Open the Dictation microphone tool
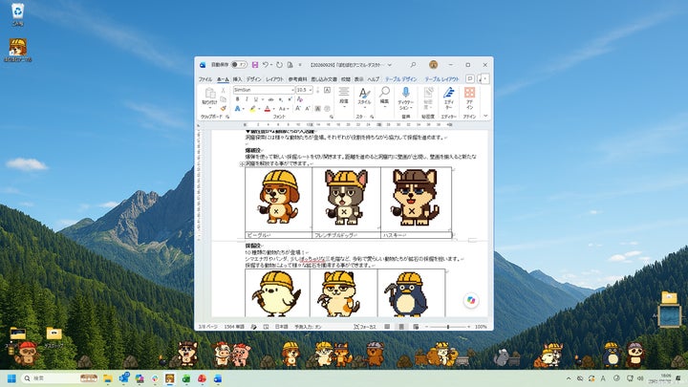Viewport: 688px width, 387px height. click(x=405, y=98)
